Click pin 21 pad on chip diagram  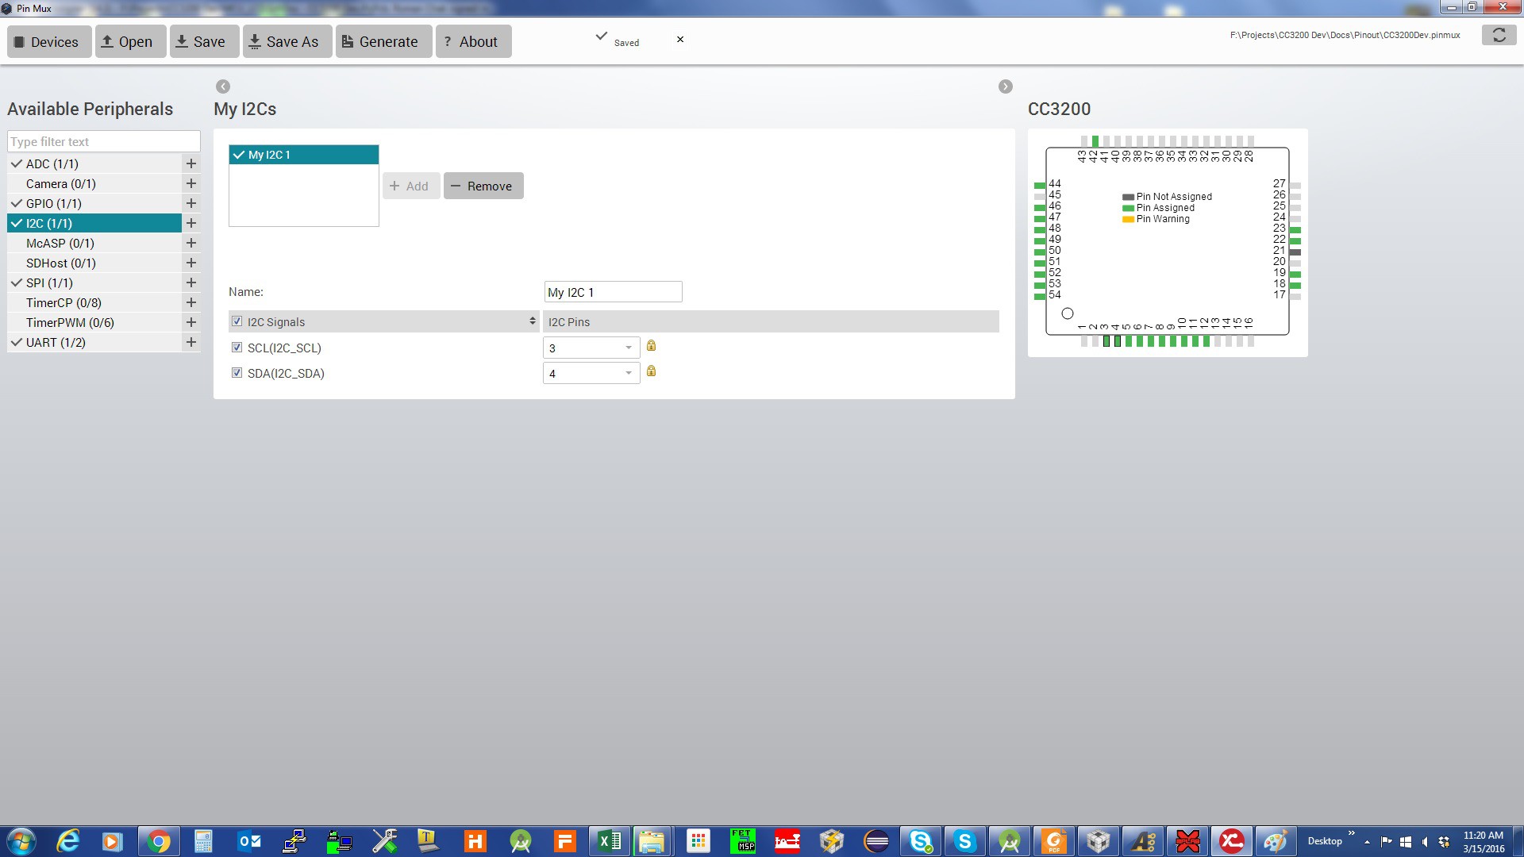(1295, 252)
